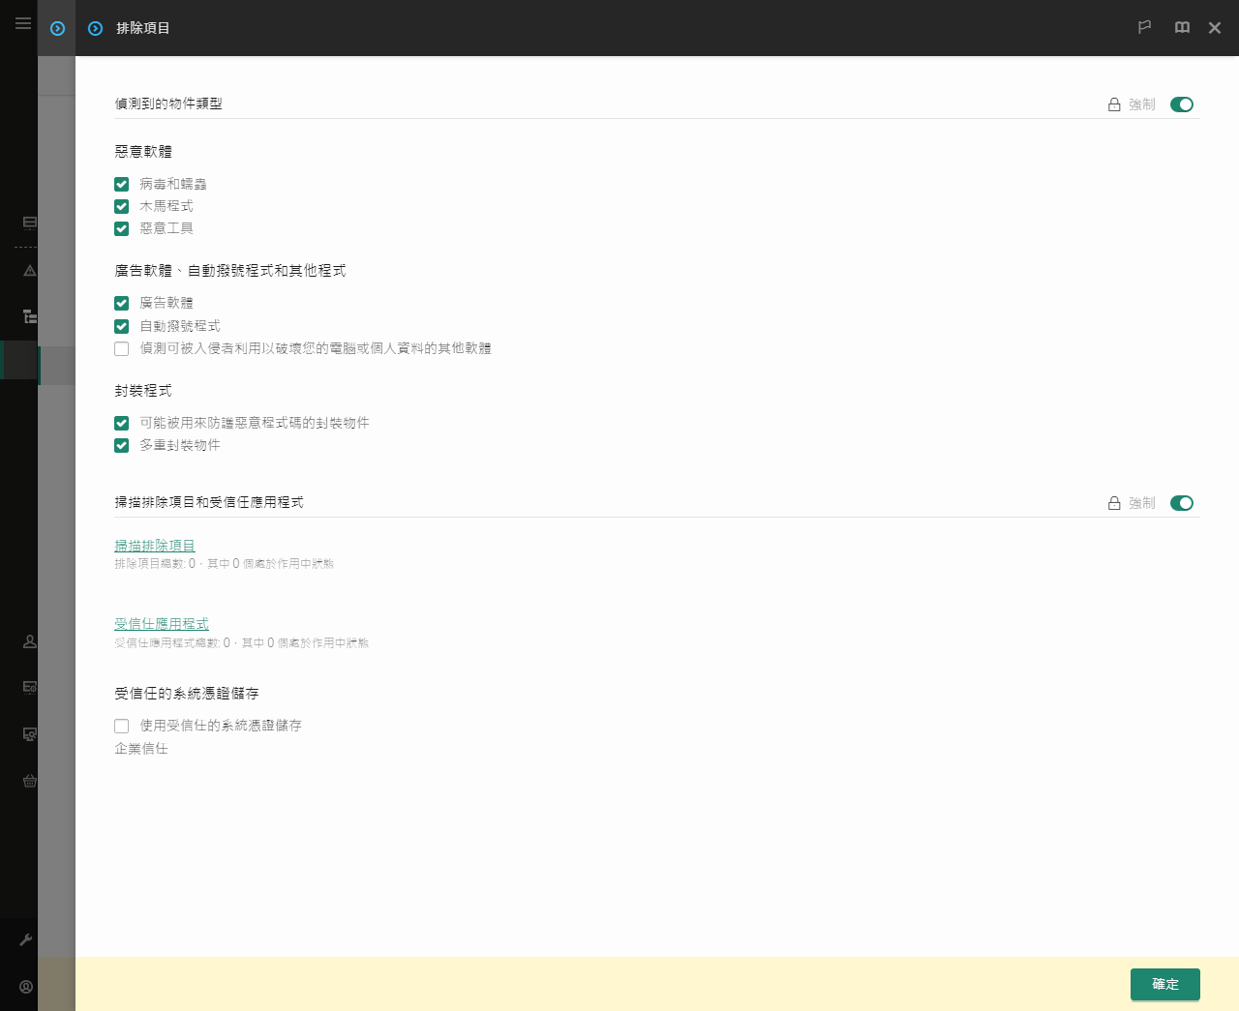Disable the 偵測到的物件類型 toggle

(1182, 104)
